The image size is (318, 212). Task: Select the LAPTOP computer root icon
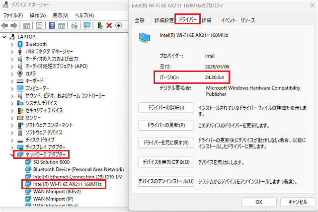pyautogui.click(x=12, y=37)
